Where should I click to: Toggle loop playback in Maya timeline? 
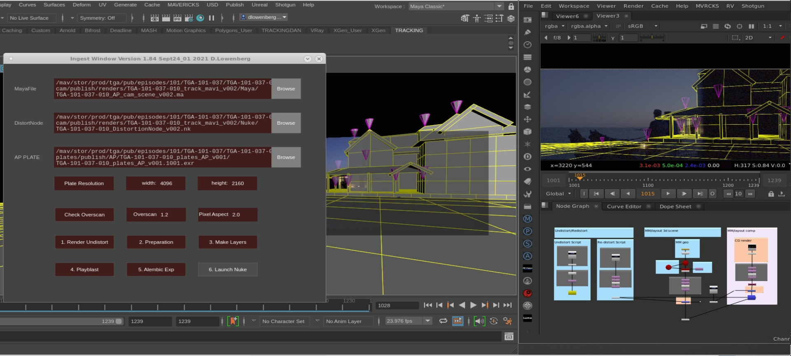point(443,321)
